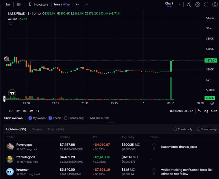Like Roveryaps thesis heart icon

coord(154,145)
